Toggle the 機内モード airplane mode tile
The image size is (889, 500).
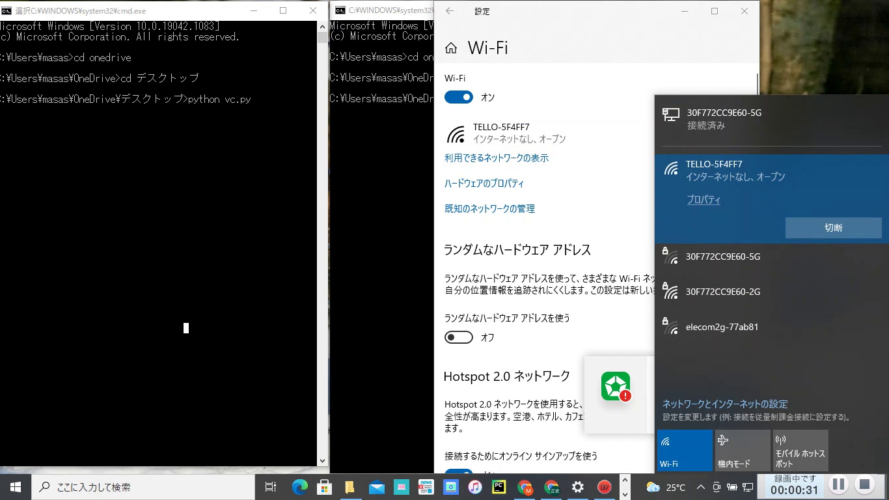tap(743, 451)
